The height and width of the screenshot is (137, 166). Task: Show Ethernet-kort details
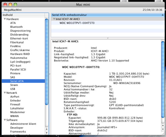tap(19, 38)
